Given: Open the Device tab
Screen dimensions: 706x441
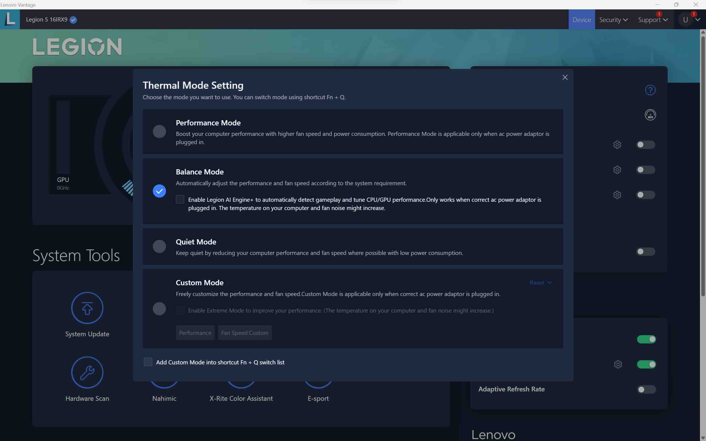Looking at the screenshot, I should click(581, 20).
